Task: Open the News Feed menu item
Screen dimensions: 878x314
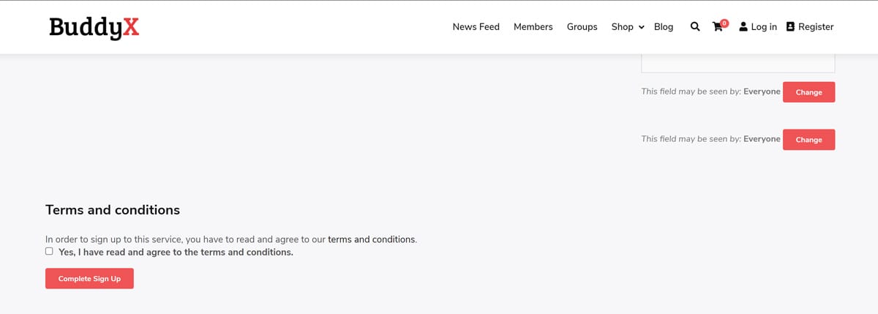Action: tap(476, 27)
